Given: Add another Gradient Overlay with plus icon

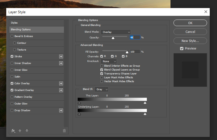Looking at the screenshot, I should (61, 90).
